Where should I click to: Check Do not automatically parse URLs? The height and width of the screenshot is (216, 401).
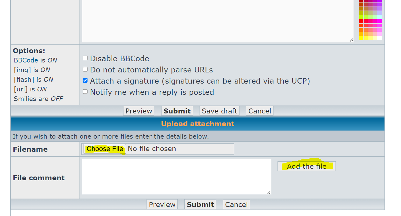(85, 69)
